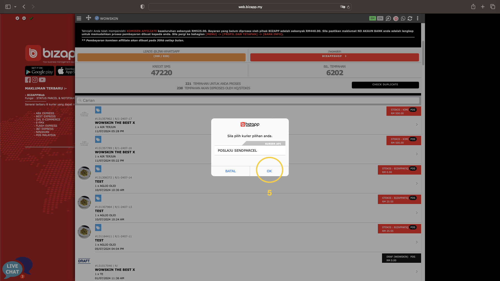Expand order #131307964 chevron

pyautogui.click(x=417, y=213)
